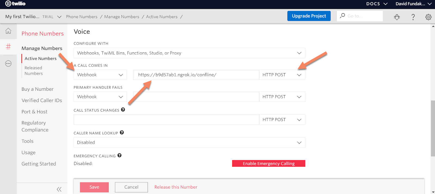Select the hash Phone Numbers sidebar icon
Viewport: 435px width, 194px height.
8,47
